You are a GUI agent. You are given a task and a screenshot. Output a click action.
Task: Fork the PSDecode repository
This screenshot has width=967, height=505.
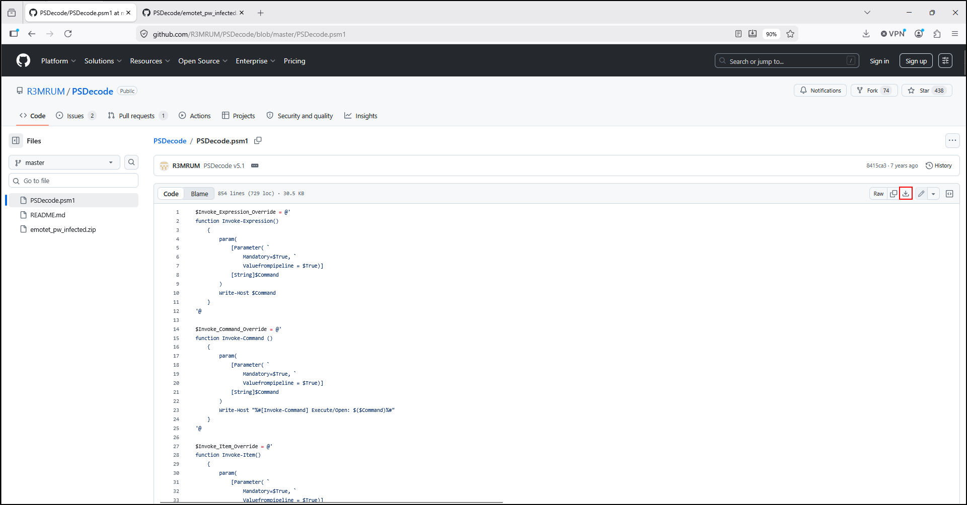tap(874, 91)
